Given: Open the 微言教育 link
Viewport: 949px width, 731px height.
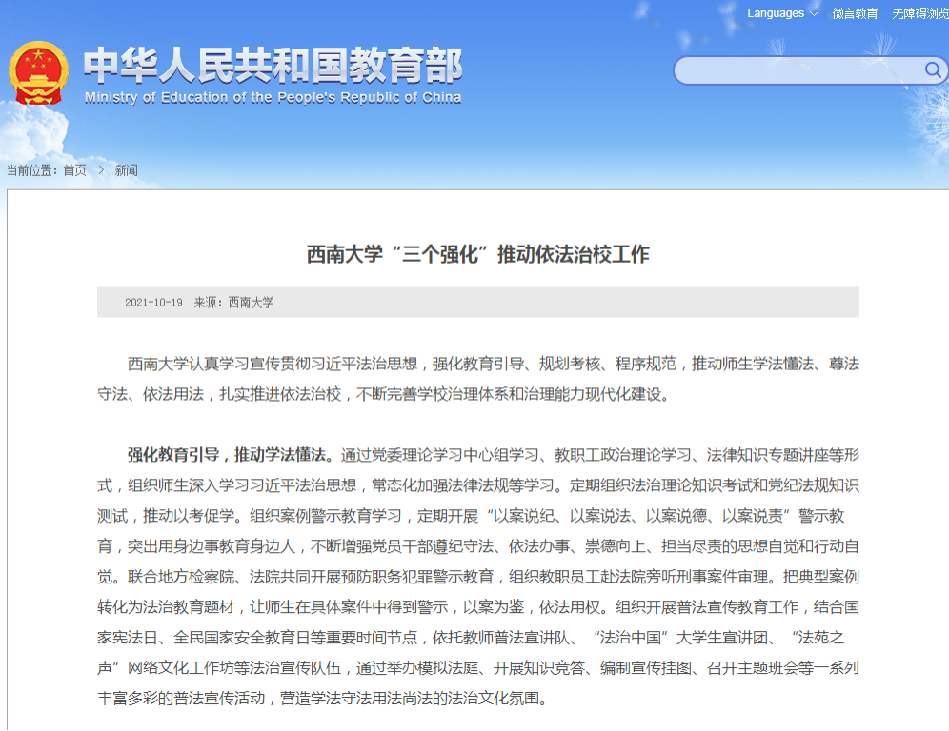Looking at the screenshot, I should (855, 13).
